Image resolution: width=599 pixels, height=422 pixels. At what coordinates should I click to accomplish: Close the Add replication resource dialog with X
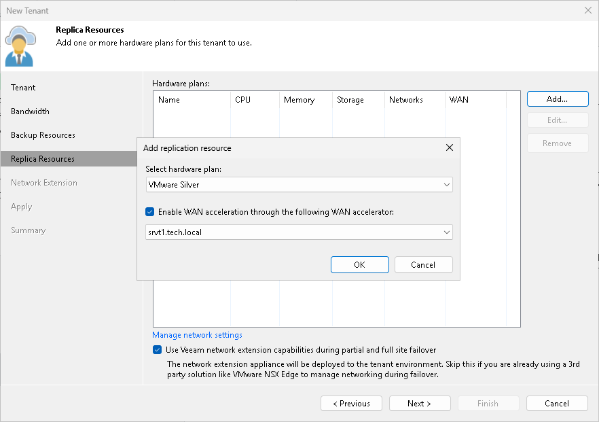449,147
